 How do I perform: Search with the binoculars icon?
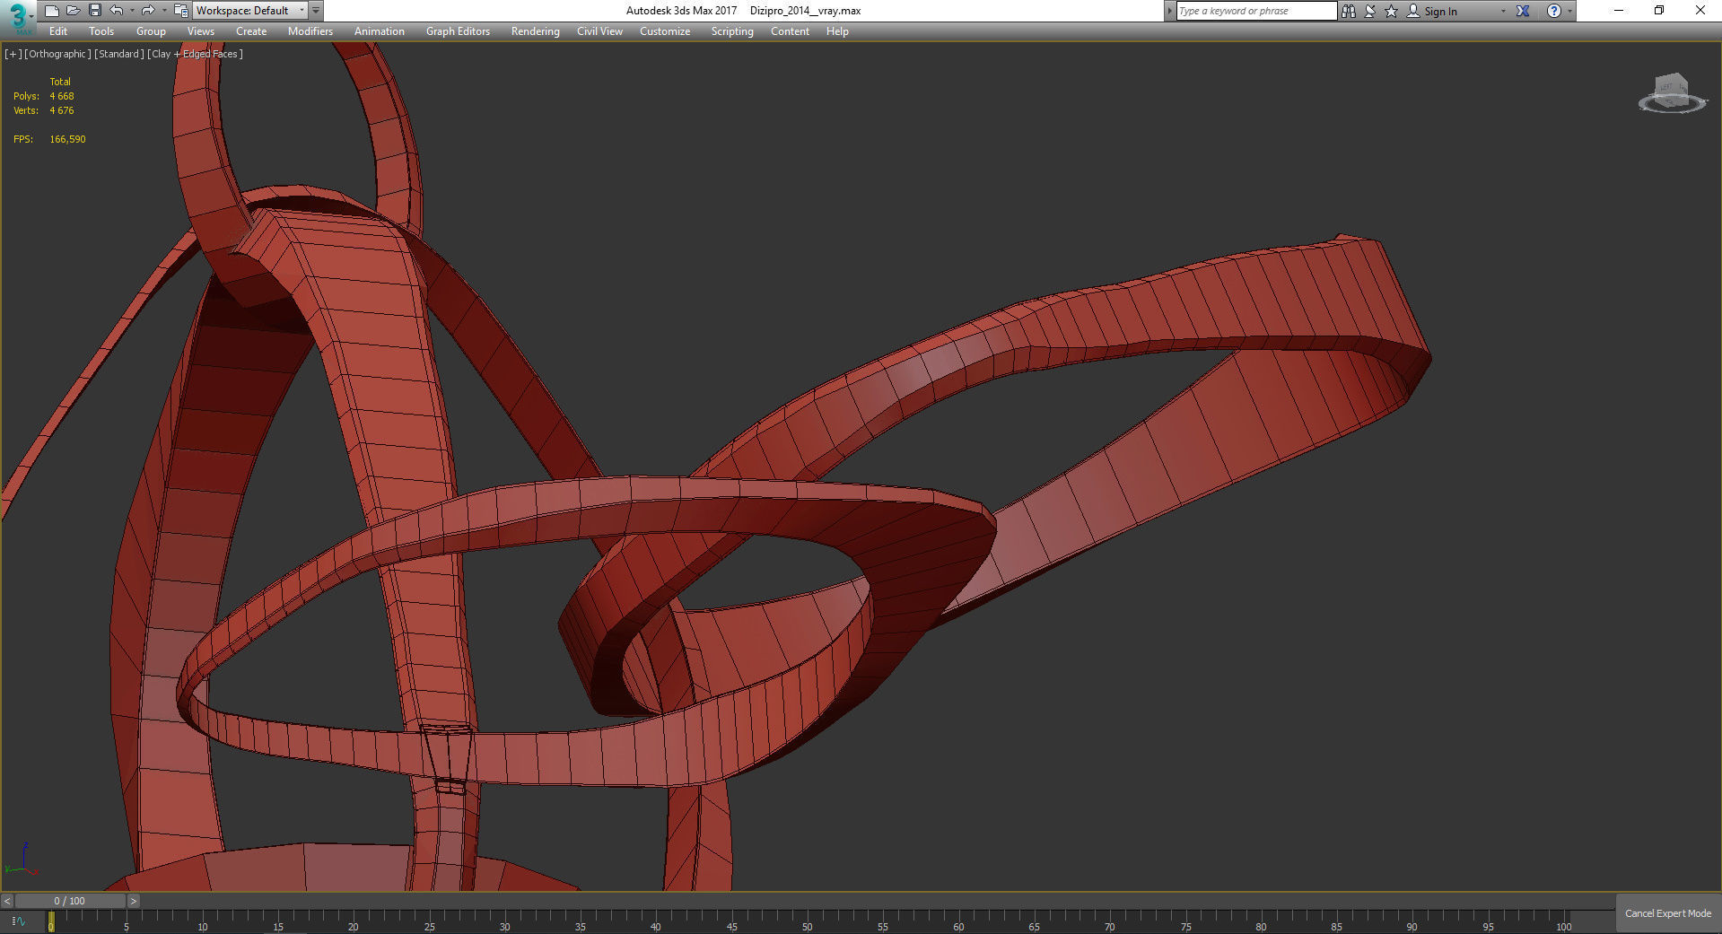1349,11
